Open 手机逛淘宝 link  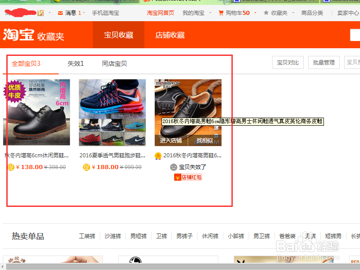click(x=106, y=13)
